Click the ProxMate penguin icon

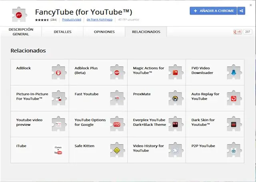[176, 98]
